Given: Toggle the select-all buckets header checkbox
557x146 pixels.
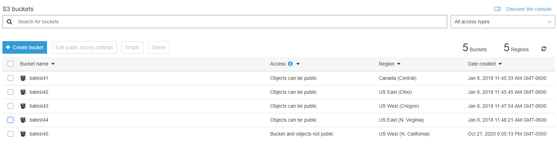Looking at the screenshot, I should [10, 64].
